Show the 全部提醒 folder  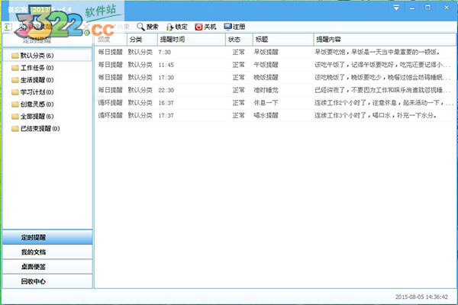32,117
